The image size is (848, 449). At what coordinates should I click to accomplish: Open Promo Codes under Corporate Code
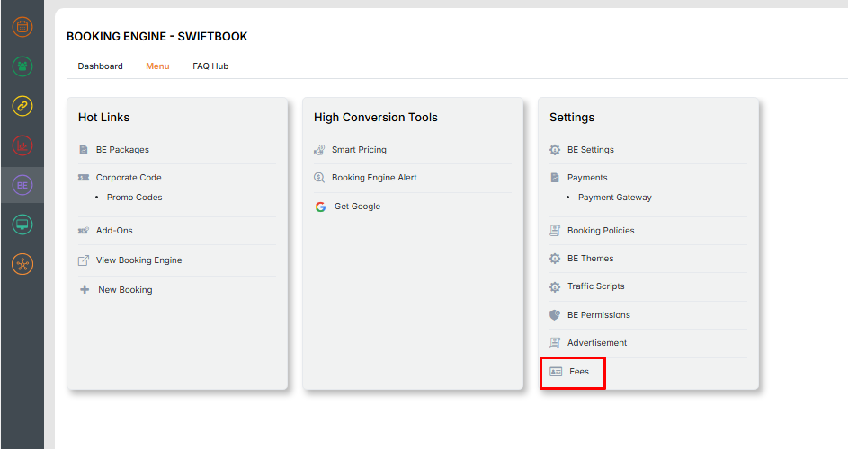134,198
